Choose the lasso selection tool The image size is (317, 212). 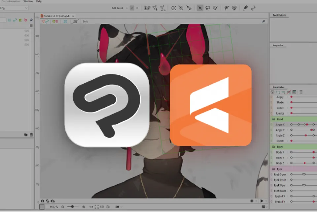[208, 8]
